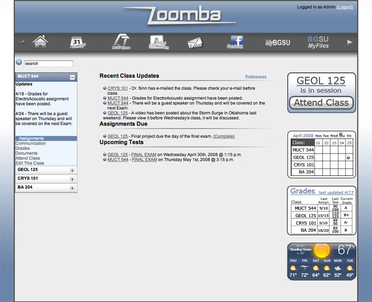Viewport: 372px width, 302px height.
Task: Select Documents in the MUCT 544 menu
Action: 27,153
